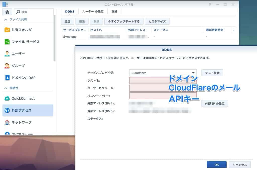Open column options menu in DDNS table

[234, 30]
